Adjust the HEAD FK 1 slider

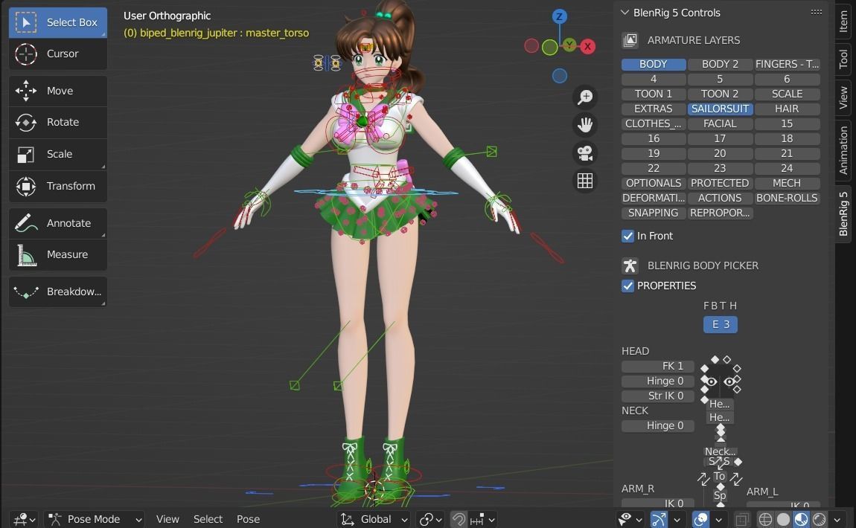tap(658, 367)
